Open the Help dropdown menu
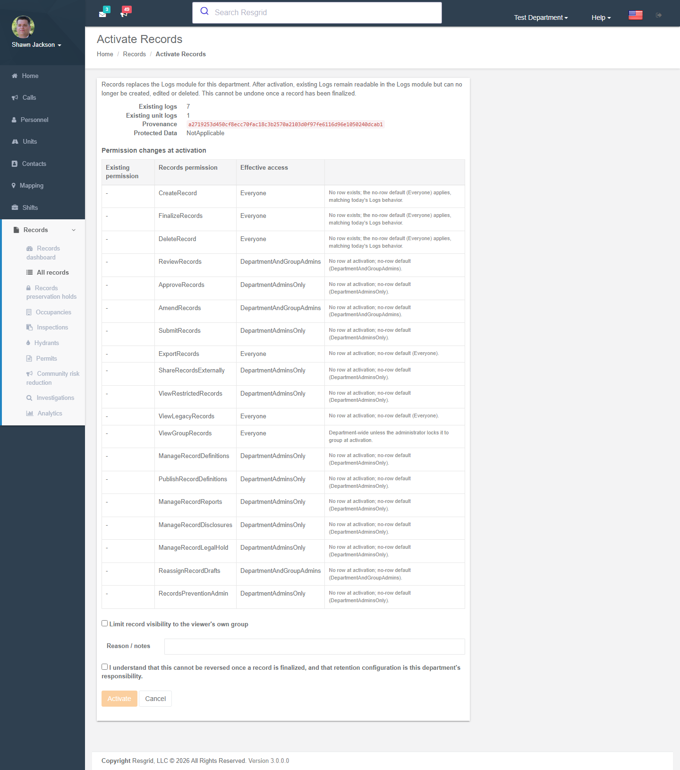The height and width of the screenshot is (770, 680). [x=601, y=17]
